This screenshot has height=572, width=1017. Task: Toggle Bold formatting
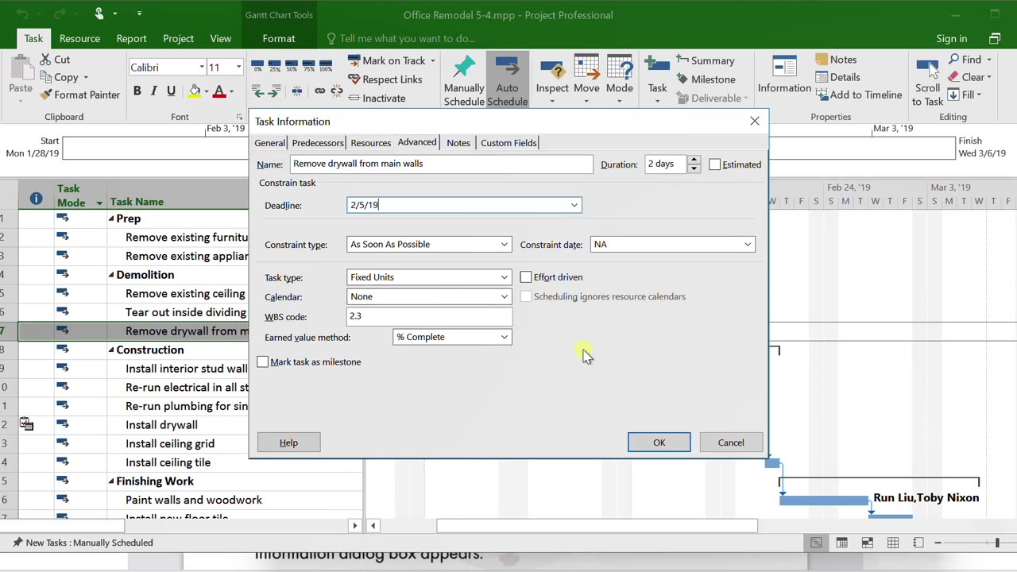(x=137, y=91)
